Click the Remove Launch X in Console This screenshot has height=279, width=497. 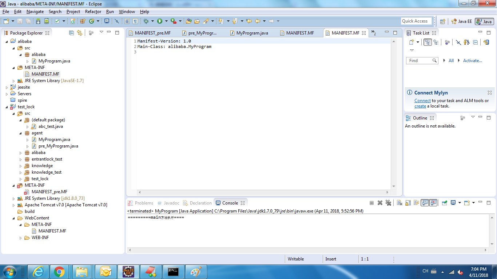(x=380, y=203)
